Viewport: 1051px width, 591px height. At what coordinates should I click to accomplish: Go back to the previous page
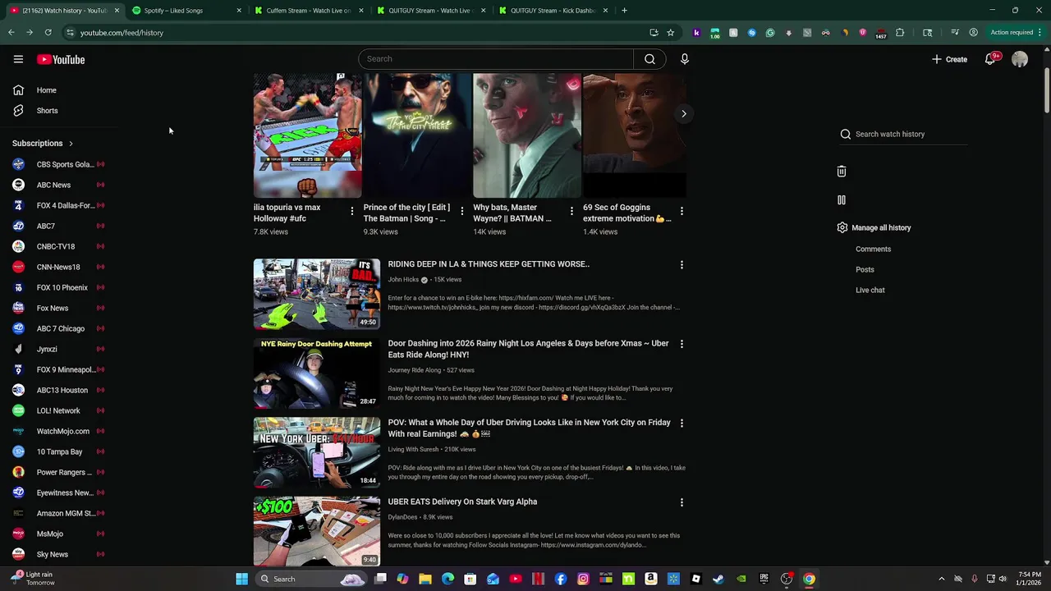tap(11, 33)
